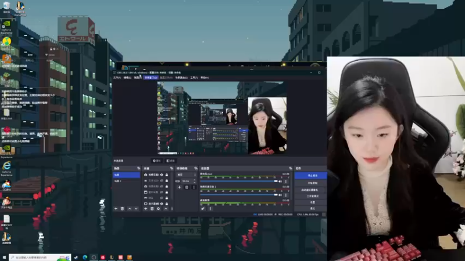Toggle lock on game controller source row

coord(167,198)
